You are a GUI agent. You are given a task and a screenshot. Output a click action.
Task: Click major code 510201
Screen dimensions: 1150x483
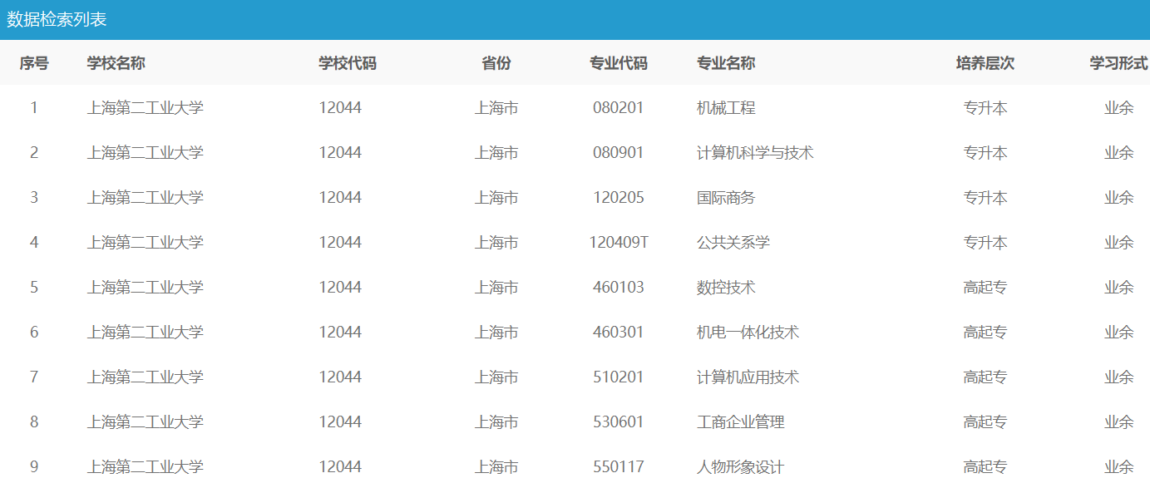[x=619, y=377]
